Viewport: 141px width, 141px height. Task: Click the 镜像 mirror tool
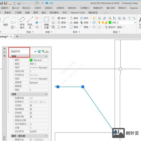(74, 23)
